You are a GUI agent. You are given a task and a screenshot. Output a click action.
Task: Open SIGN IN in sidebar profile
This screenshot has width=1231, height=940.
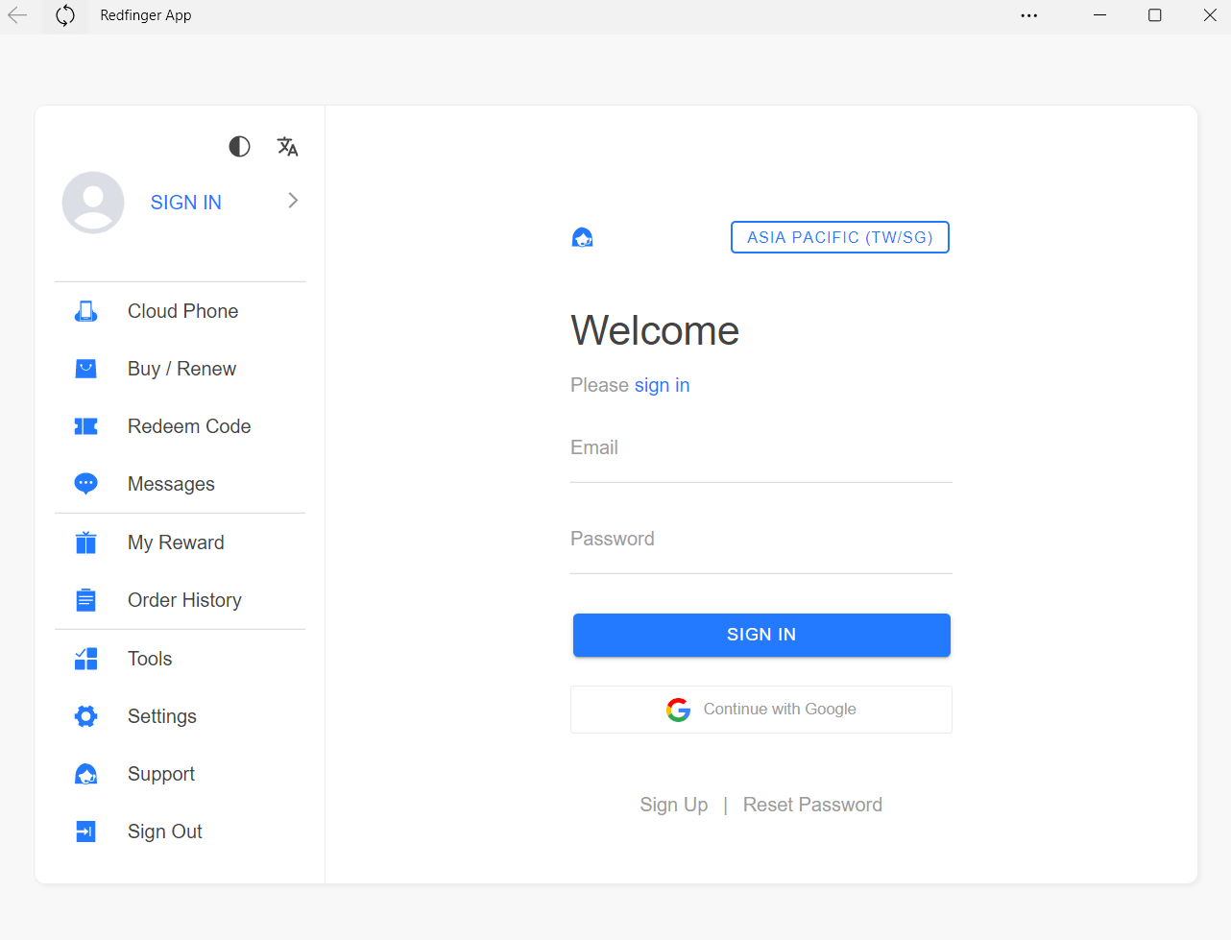pyautogui.click(x=186, y=203)
